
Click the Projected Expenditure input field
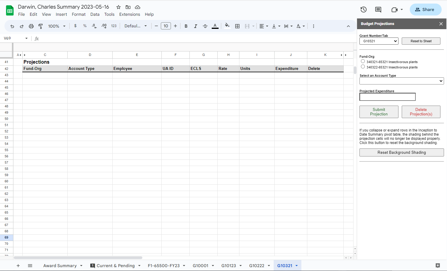coord(387,97)
